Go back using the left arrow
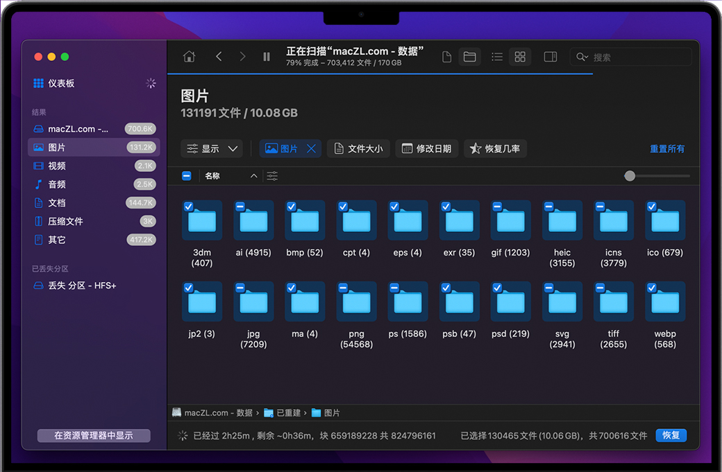This screenshot has height=472, width=722. [219, 57]
